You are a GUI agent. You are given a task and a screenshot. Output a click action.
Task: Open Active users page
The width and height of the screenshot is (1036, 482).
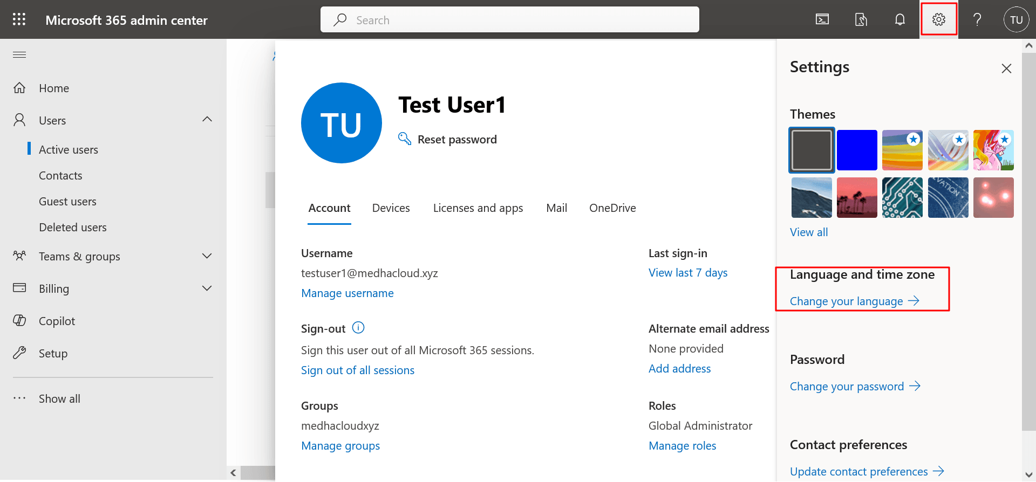[x=69, y=150]
